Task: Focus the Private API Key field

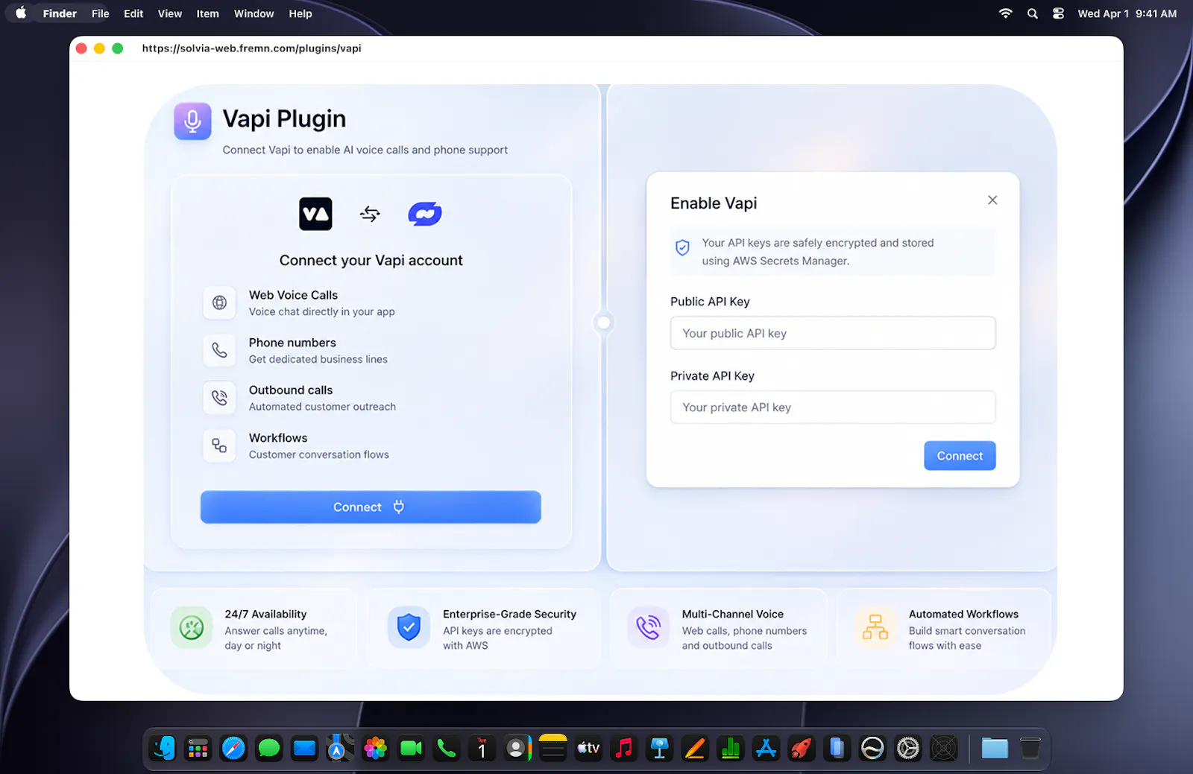Action: (833, 407)
